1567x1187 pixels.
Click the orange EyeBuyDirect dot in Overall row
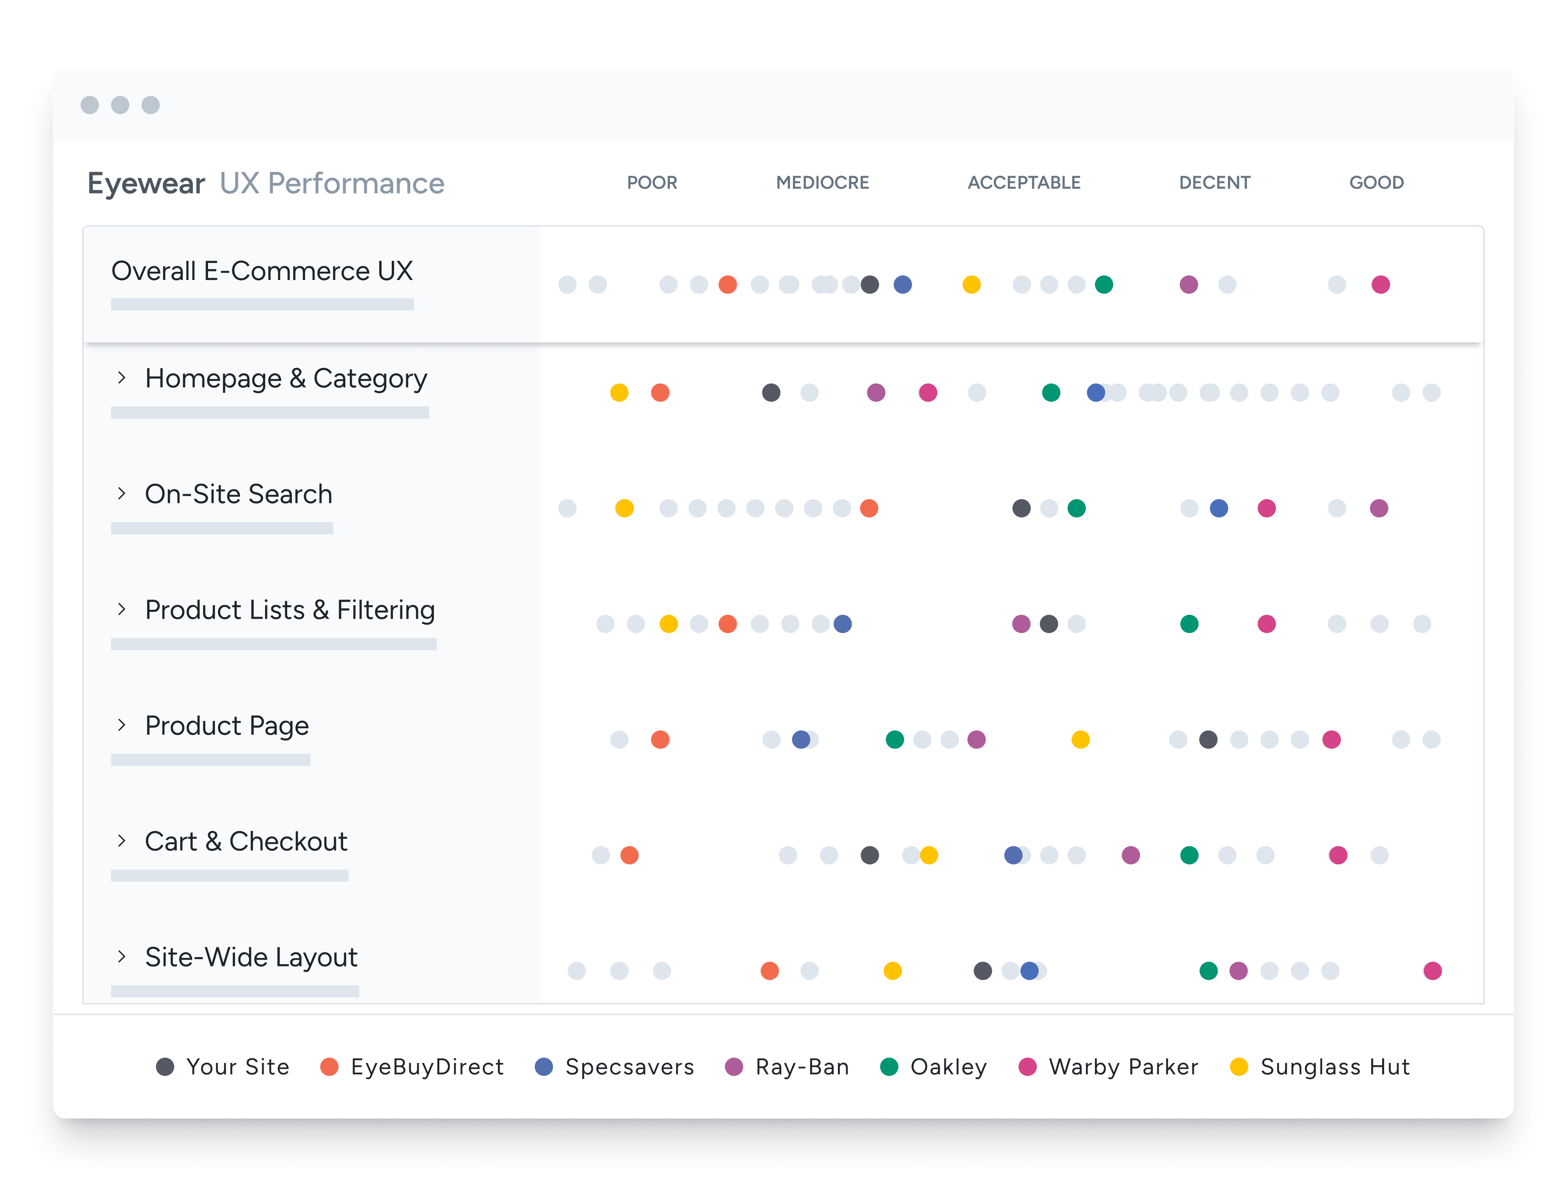pyautogui.click(x=728, y=285)
